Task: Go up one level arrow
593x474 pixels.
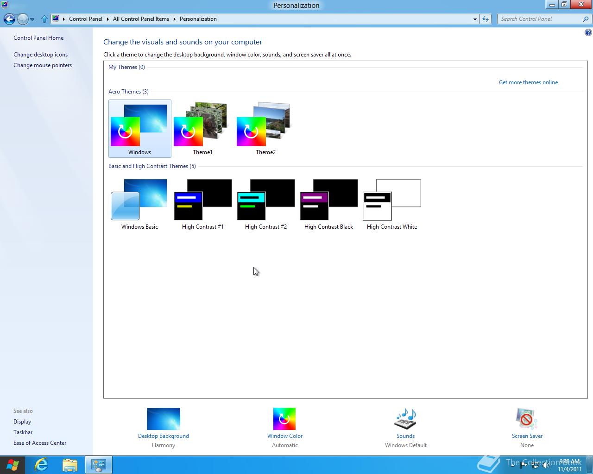Action: (44, 19)
